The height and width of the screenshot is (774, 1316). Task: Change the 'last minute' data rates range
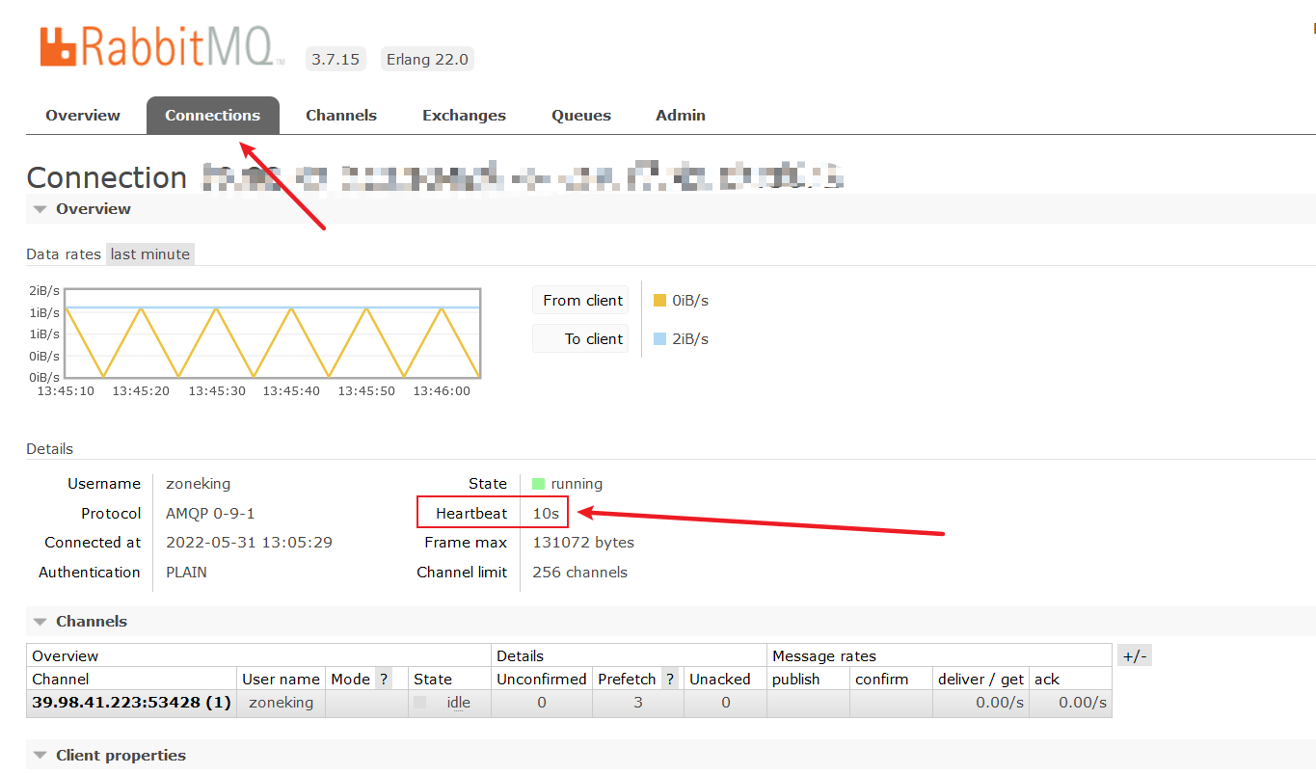[150, 254]
